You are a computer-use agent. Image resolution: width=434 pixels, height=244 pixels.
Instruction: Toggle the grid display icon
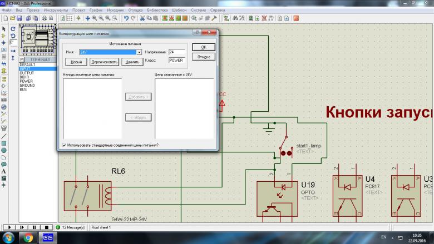70,18
